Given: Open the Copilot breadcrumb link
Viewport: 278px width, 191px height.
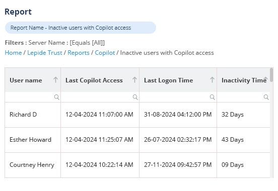Looking at the screenshot, I should coord(105,53).
